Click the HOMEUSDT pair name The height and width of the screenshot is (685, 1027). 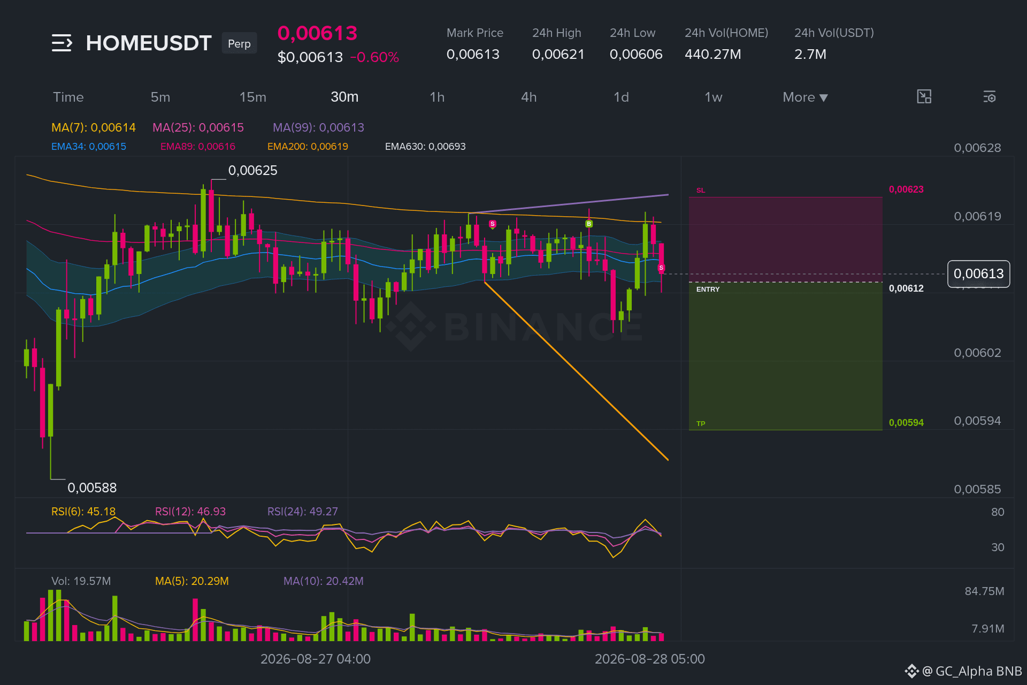pos(149,43)
